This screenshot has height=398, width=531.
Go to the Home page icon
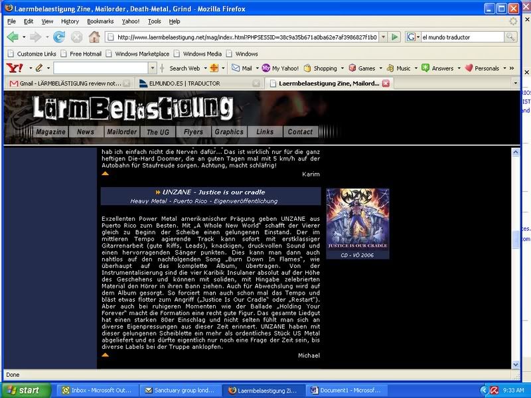pyautogui.click(x=94, y=37)
